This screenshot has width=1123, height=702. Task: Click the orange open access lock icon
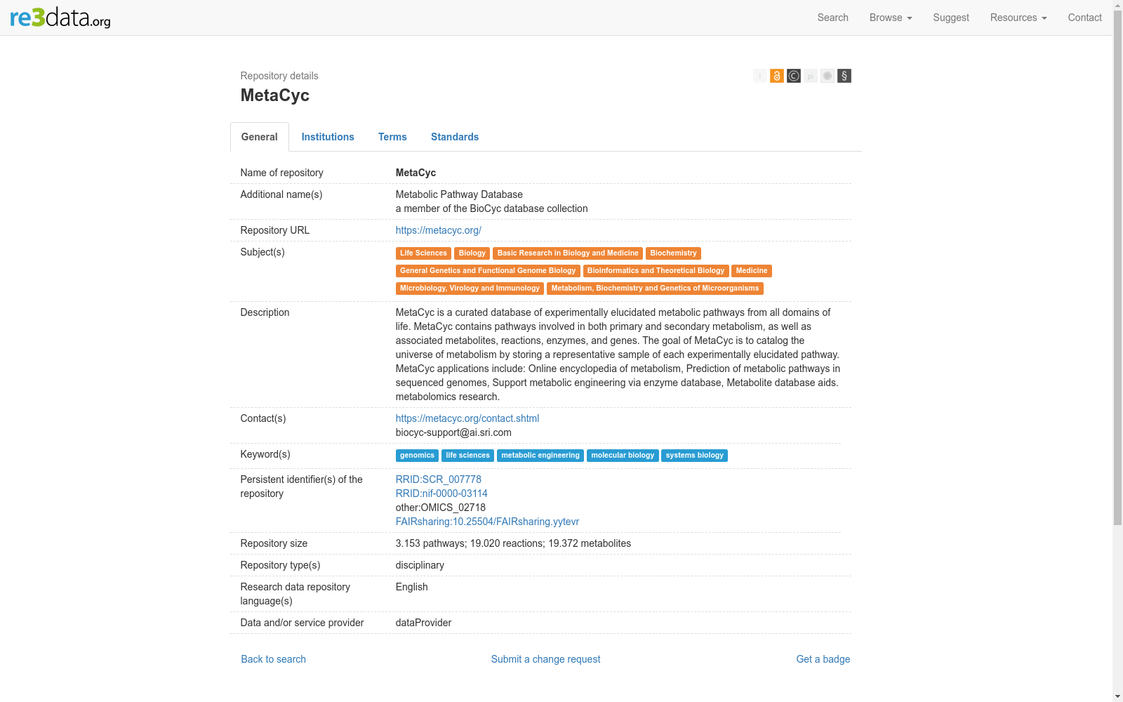pyautogui.click(x=776, y=76)
